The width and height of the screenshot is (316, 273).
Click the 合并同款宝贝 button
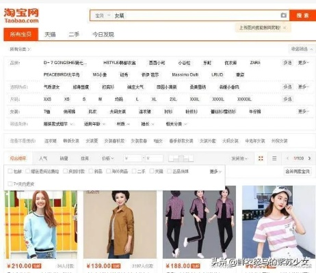click(x=298, y=171)
